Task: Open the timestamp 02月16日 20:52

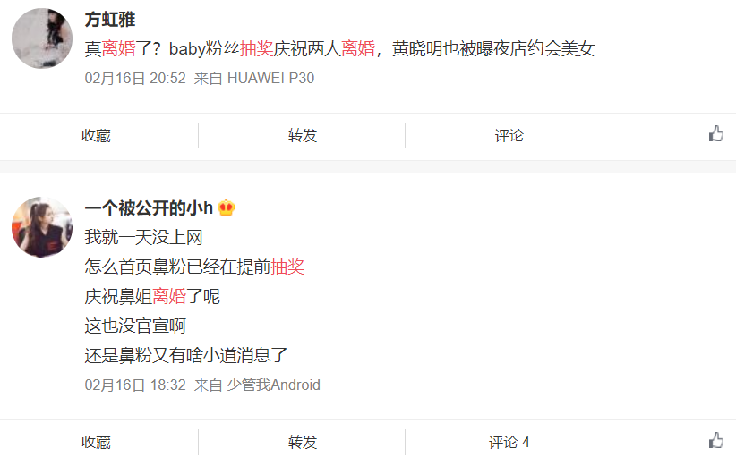Action: point(135,78)
